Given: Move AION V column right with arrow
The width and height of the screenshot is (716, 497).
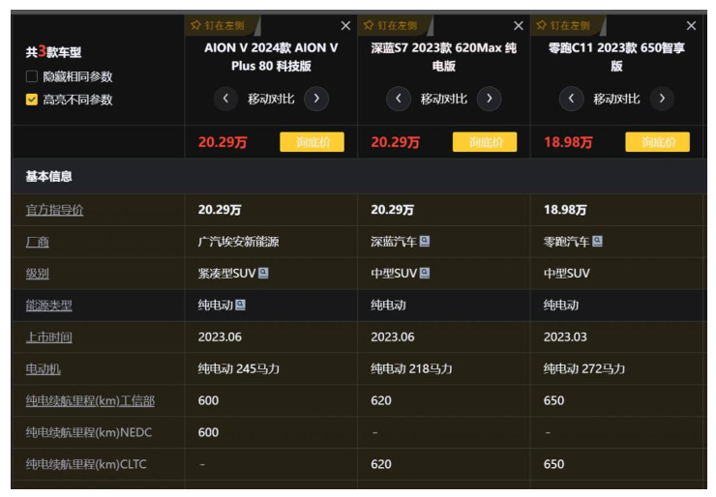Looking at the screenshot, I should [315, 99].
